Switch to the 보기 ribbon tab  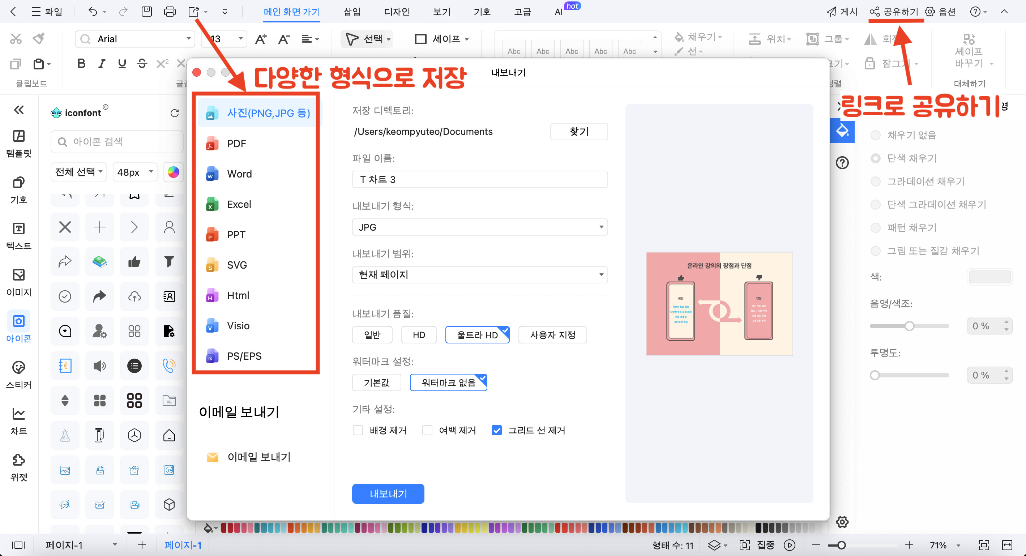click(442, 12)
